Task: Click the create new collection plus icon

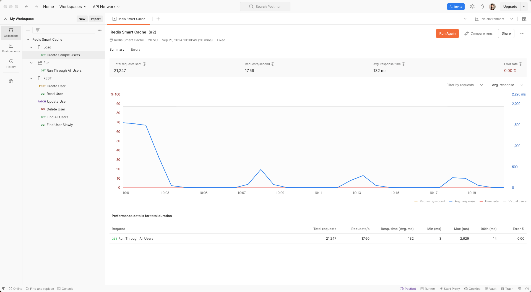Action: 28,30
